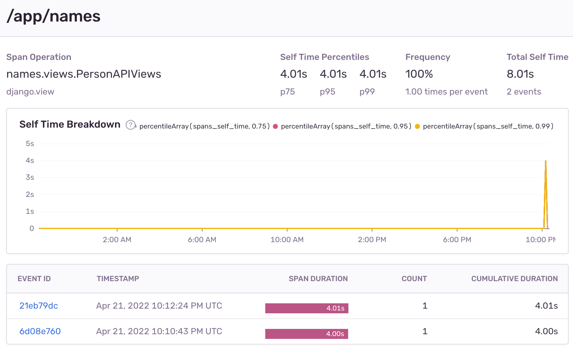Click the help icon beside Self Time Breakdown
Screen dimensions: 573x352
(x=130, y=125)
